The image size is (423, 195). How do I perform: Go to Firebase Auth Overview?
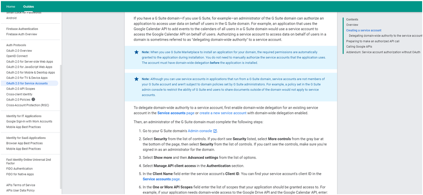click(x=22, y=34)
